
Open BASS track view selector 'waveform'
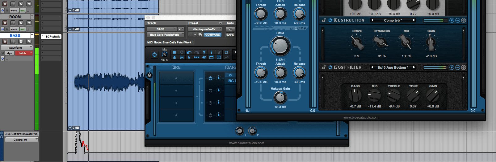17,48
